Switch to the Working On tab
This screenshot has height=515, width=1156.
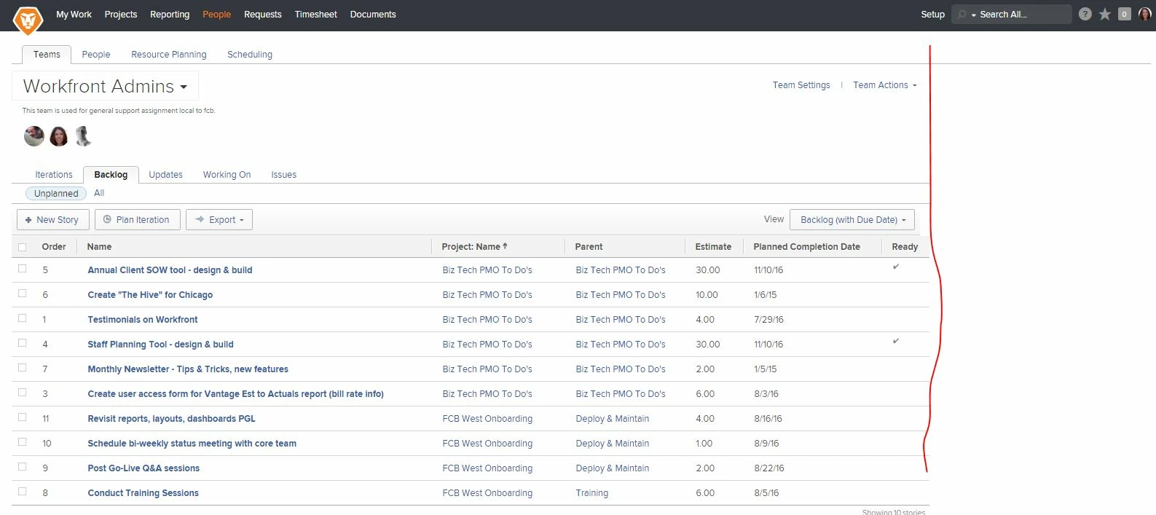coord(227,175)
